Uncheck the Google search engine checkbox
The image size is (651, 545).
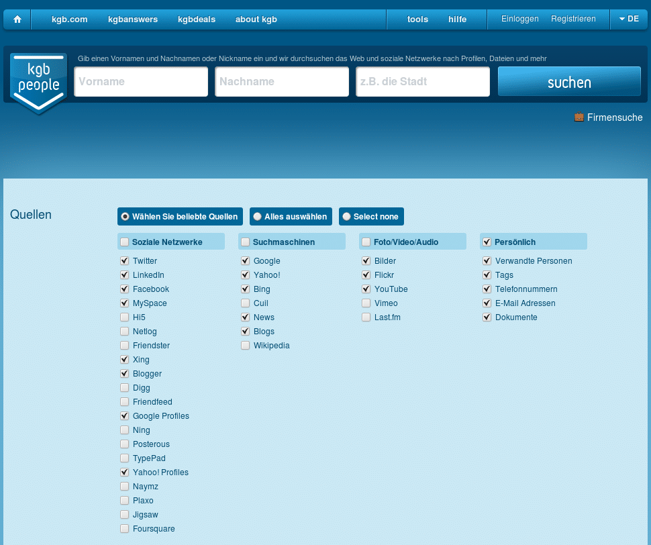tap(246, 260)
